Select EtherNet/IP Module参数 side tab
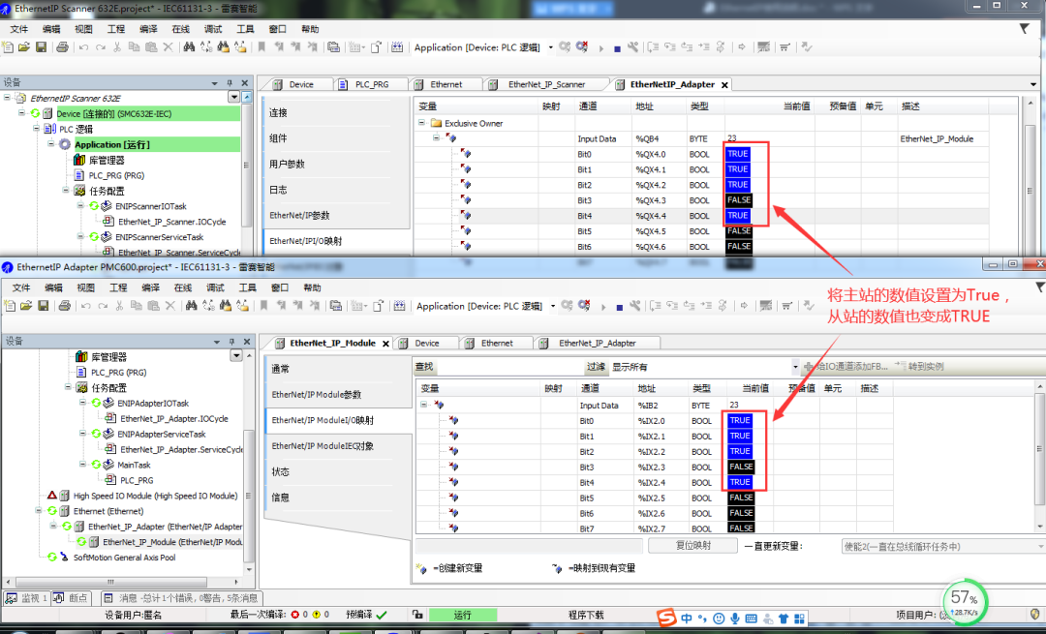The width and height of the screenshot is (1046, 634). (317, 395)
